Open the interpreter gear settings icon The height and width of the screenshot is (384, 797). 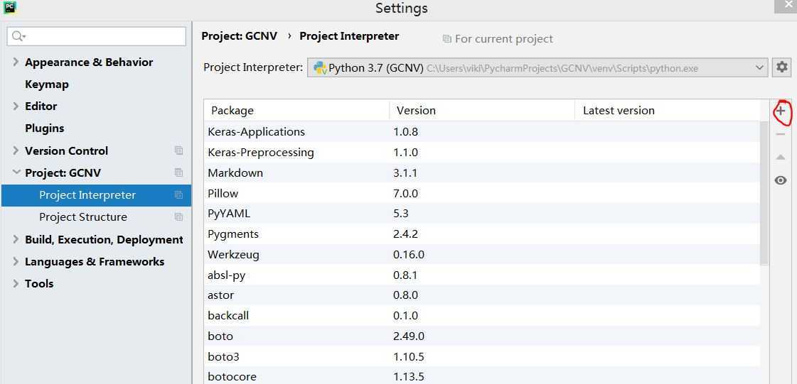[781, 67]
